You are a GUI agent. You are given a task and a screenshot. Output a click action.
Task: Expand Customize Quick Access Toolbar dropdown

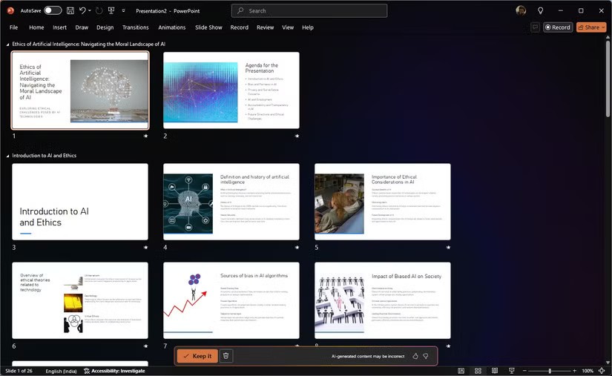coord(124,11)
